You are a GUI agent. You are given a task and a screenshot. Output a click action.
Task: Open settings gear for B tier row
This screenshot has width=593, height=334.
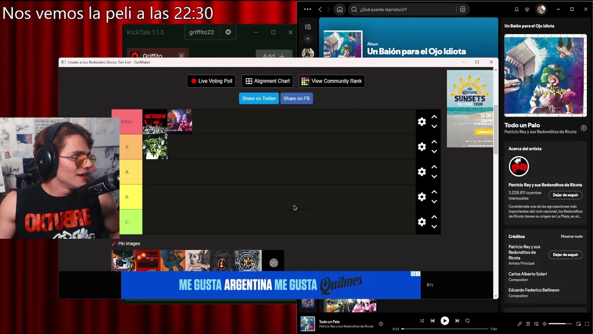(422, 197)
